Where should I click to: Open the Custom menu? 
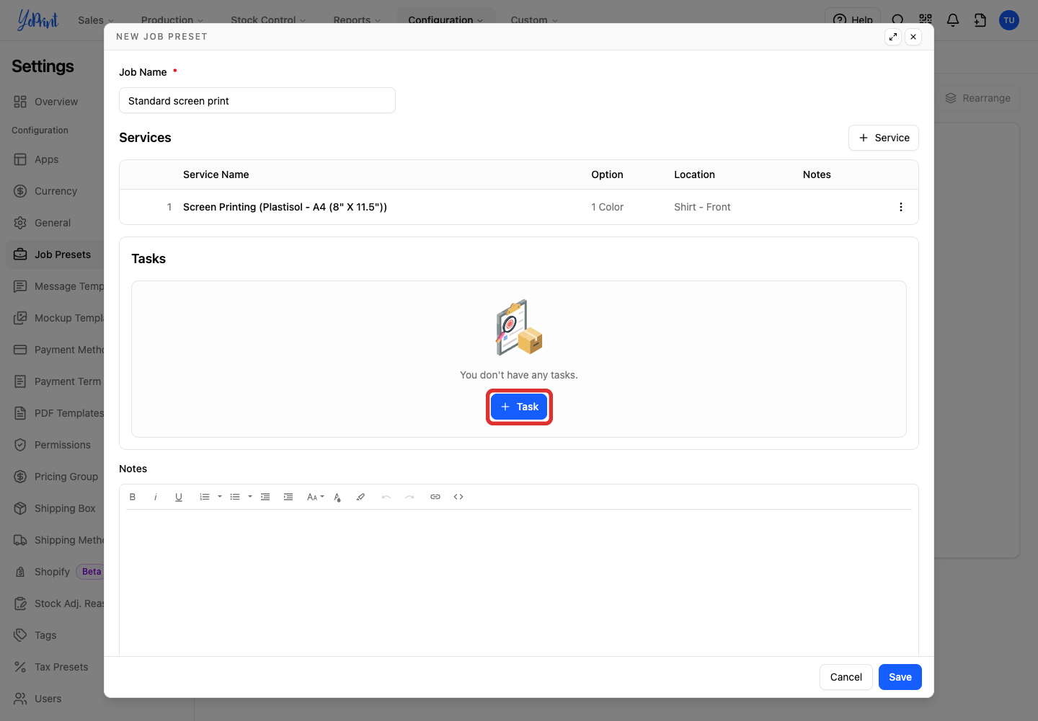pyautogui.click(x=534, y=19)
